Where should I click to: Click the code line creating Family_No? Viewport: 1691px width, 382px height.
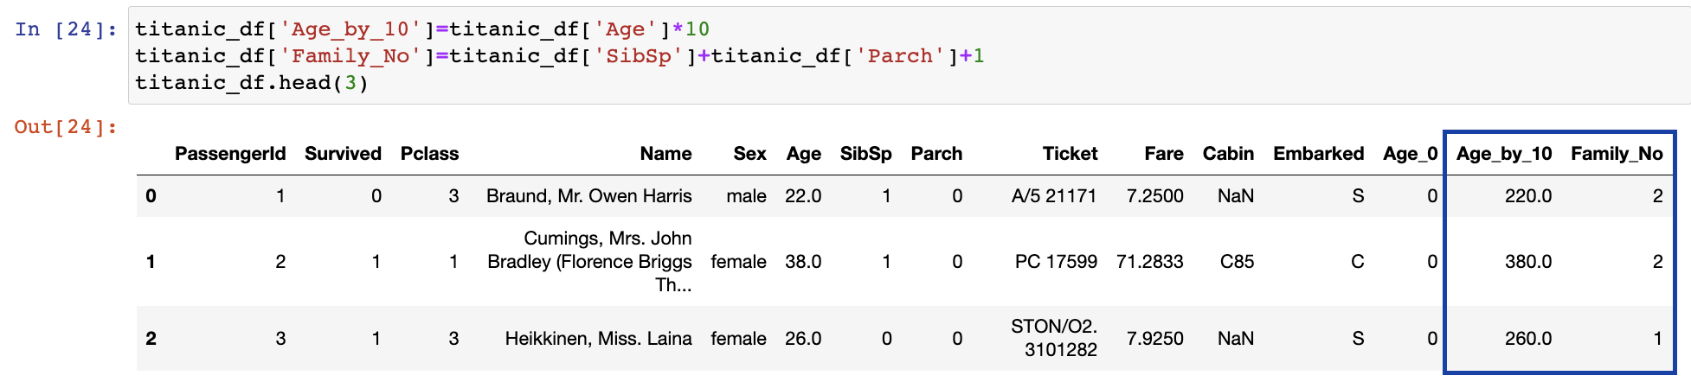click(559, 56)
